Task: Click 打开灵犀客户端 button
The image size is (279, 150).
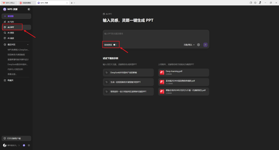Action: click(x=16, y=138)
